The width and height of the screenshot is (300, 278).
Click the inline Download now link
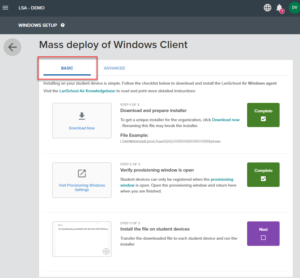pyautogui.click(x=226, y=120)
